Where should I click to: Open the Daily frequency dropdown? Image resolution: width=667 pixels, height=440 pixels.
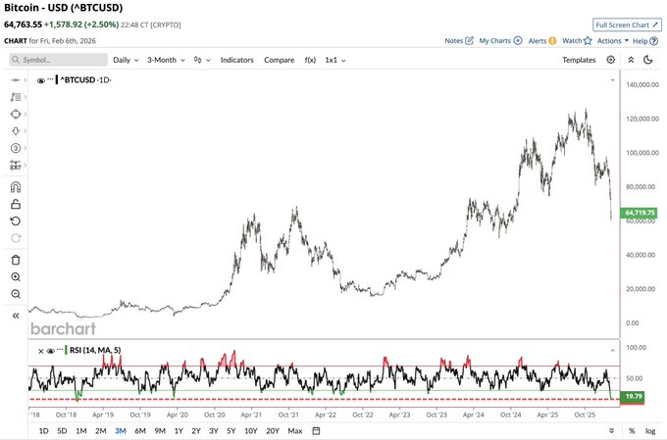click(x=125, y=60)
